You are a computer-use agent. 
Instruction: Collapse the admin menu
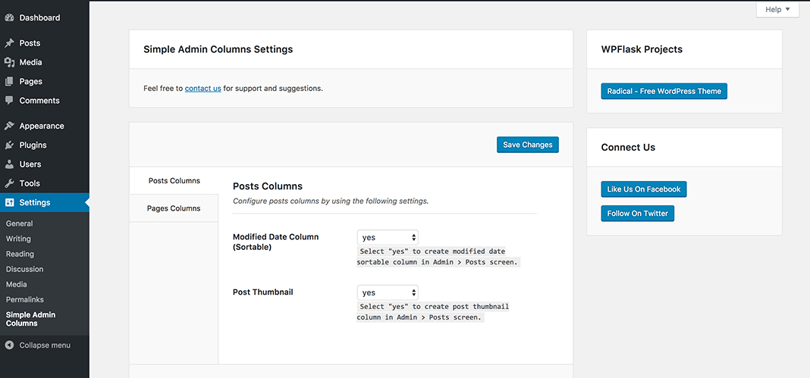(45, 345)
